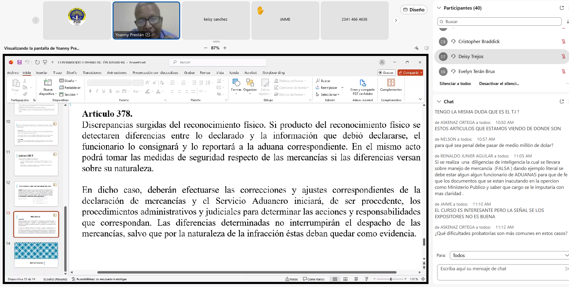The image size is (569, 287).
Task: Open Complementos add-ins icon
Action: coord(391,83)
